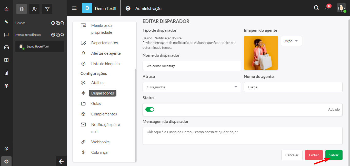Open Cobrança billing settings
This screenshot has width=350, height=166.
tap(99, 152)
